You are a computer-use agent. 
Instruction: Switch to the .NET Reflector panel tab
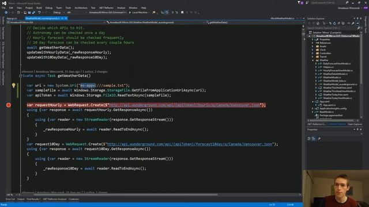(x=317, y=124)
